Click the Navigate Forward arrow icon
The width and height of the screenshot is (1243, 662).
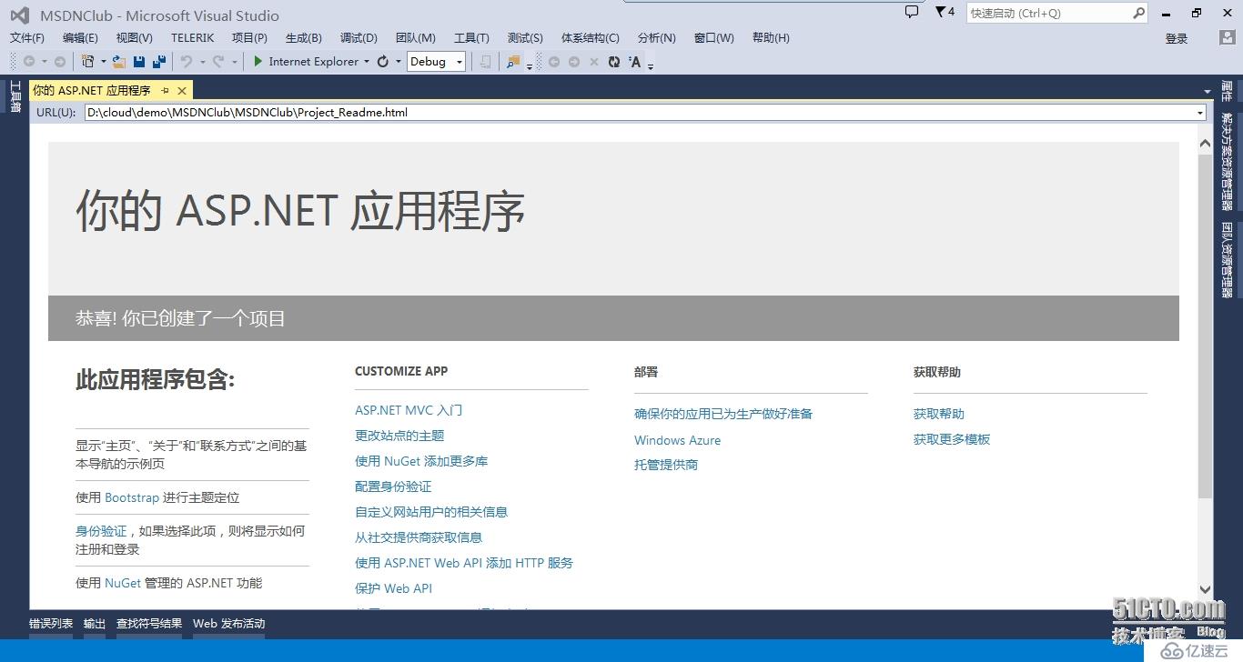pos(60,62)
